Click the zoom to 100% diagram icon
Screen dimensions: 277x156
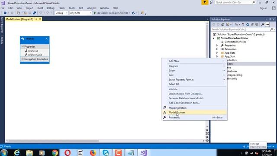(207, 133)
